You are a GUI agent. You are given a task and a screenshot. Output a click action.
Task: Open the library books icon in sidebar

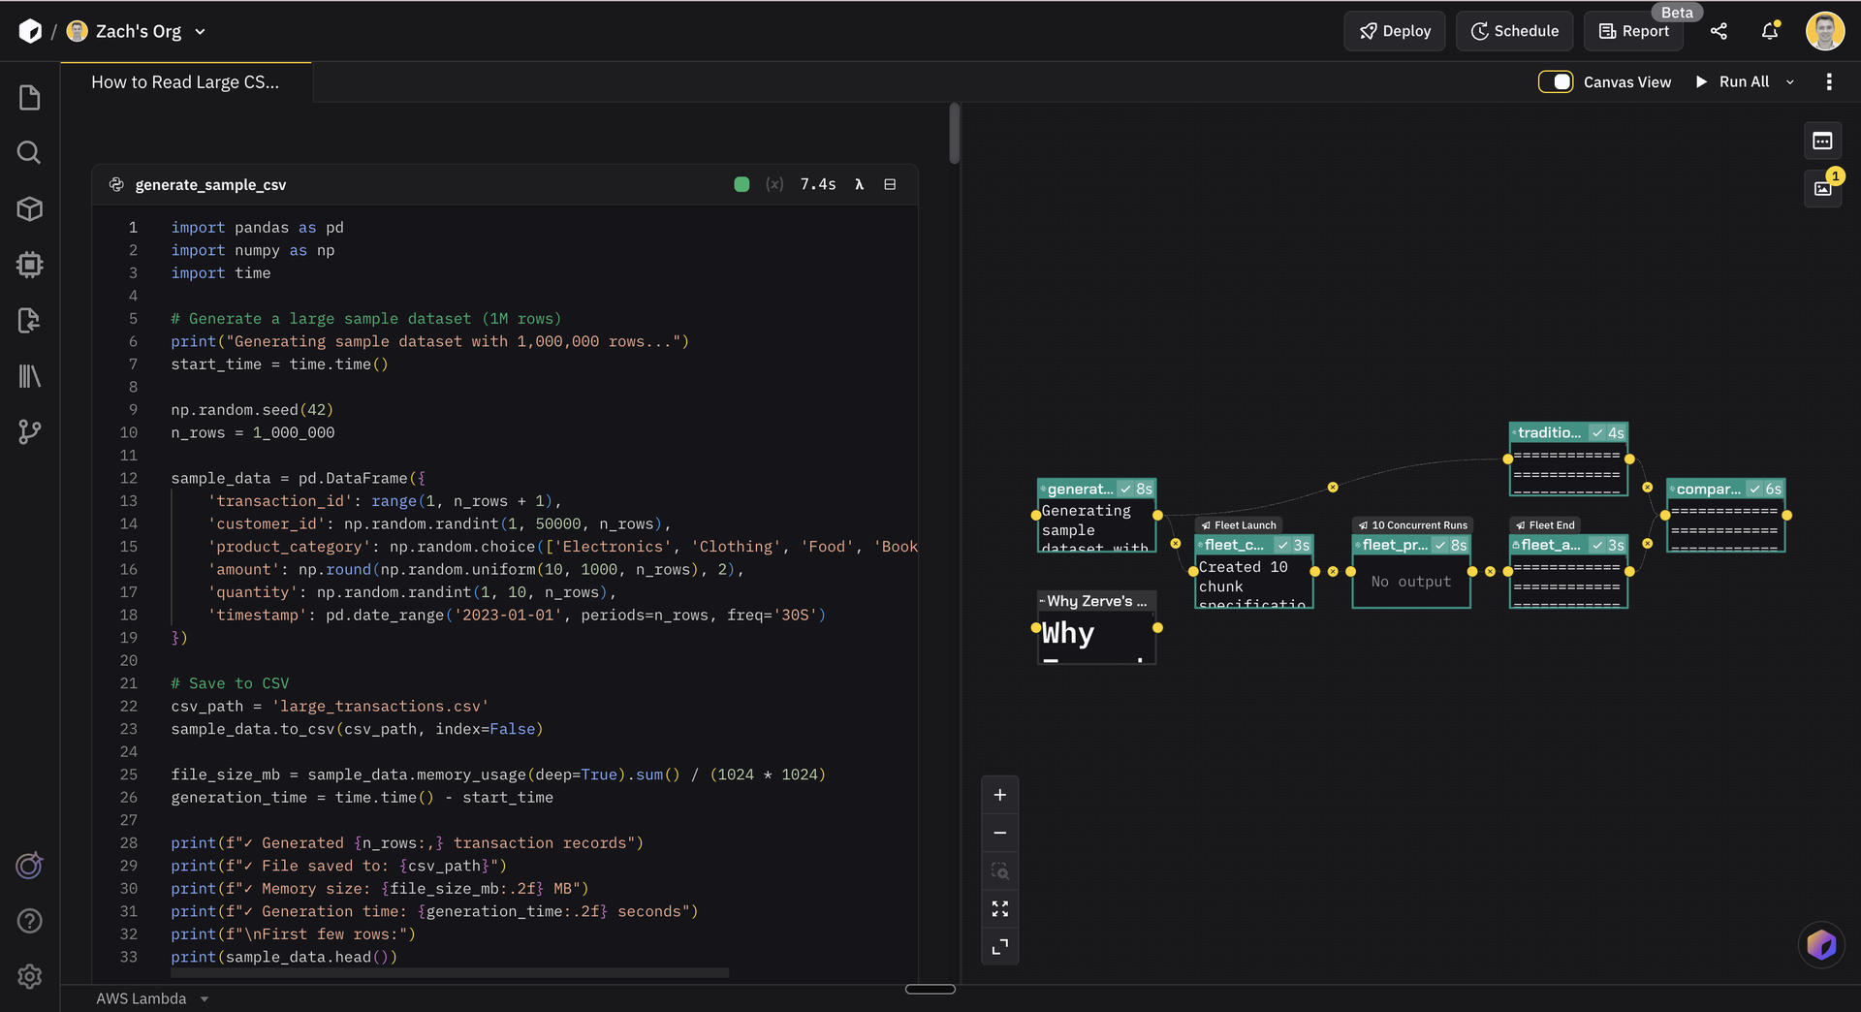tap(30, 376)
